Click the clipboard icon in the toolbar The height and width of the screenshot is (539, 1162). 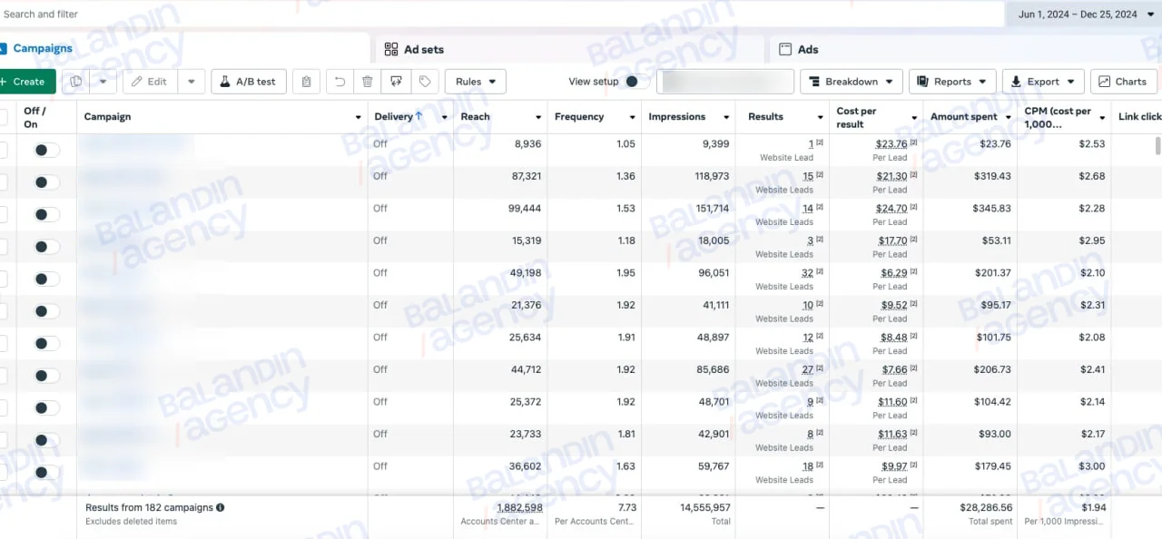click(306, 82)
